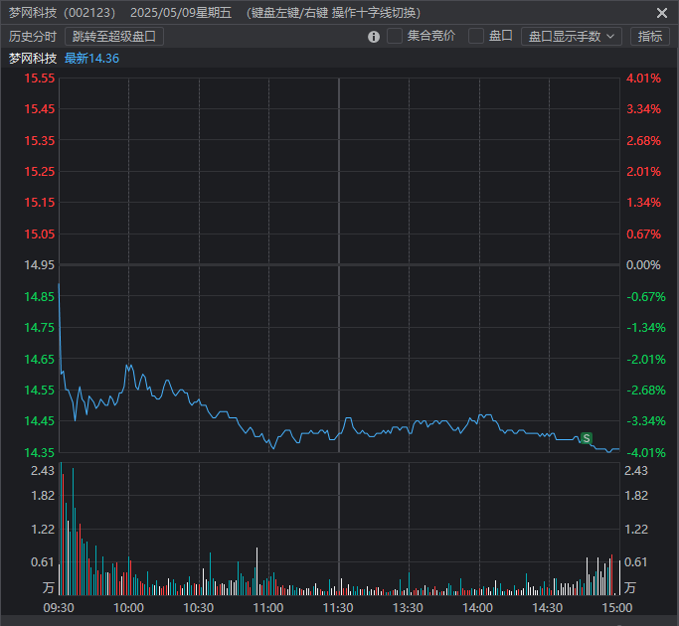Click the 14:30 time axis label
This screenshot has width=679, height=626.
click(548, 607)
